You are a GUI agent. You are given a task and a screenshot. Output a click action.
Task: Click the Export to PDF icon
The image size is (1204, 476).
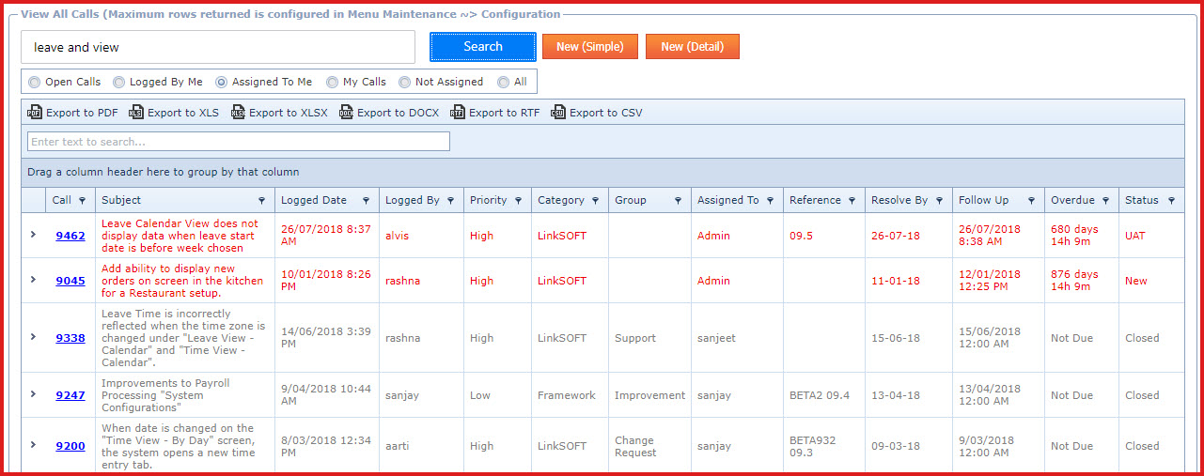35,113
